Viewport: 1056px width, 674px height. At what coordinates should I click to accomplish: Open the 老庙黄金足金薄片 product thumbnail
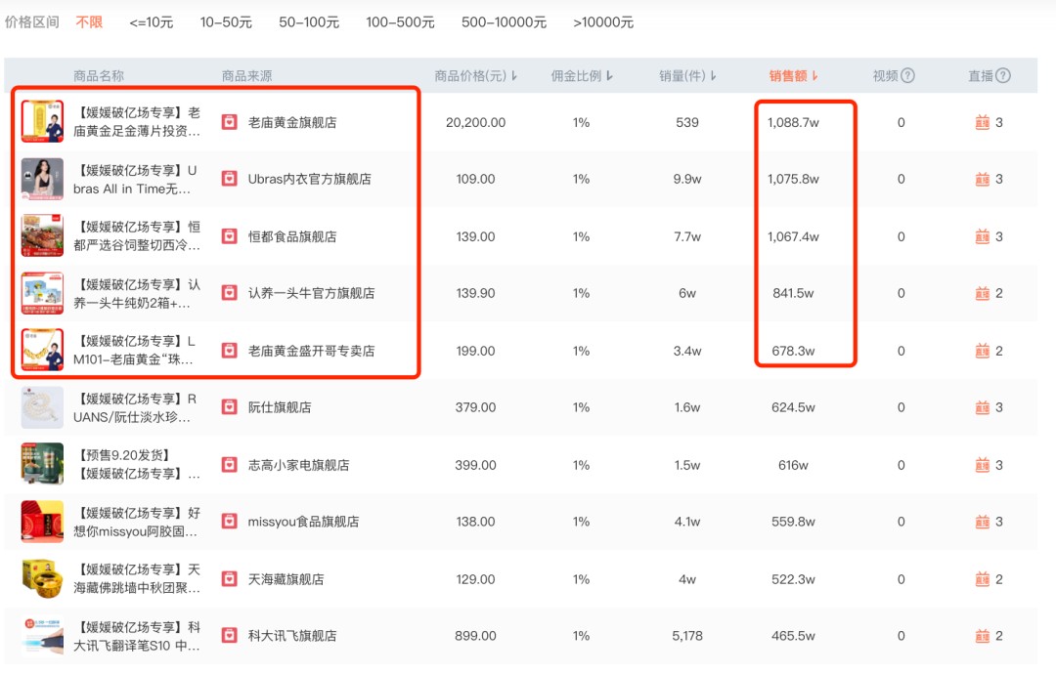click(42, 121)
